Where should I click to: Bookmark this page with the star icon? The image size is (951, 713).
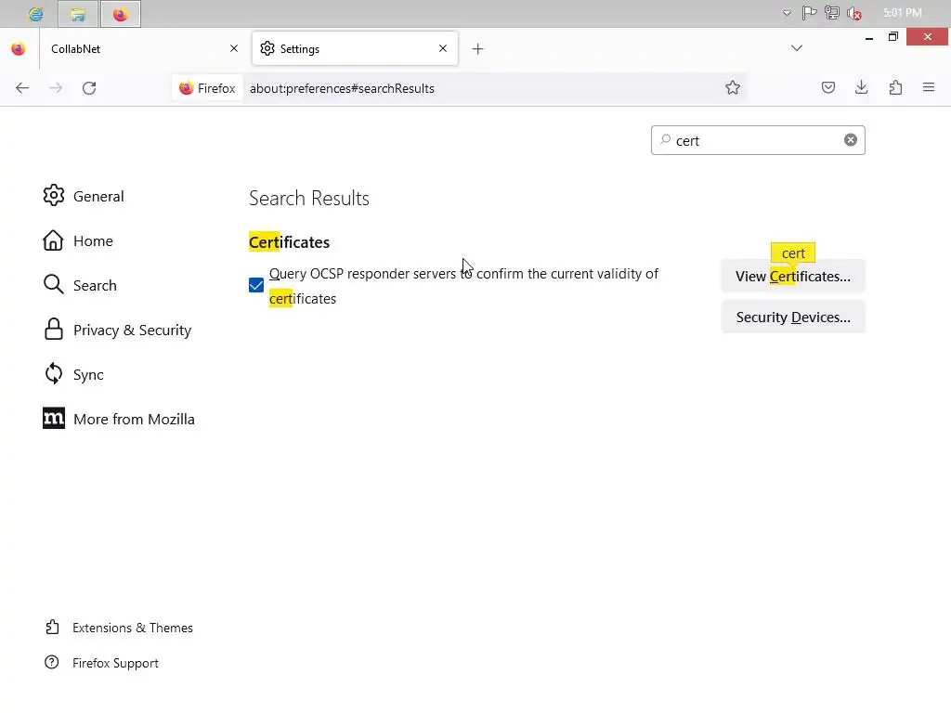pyautogui.click(x=733, y=88)
